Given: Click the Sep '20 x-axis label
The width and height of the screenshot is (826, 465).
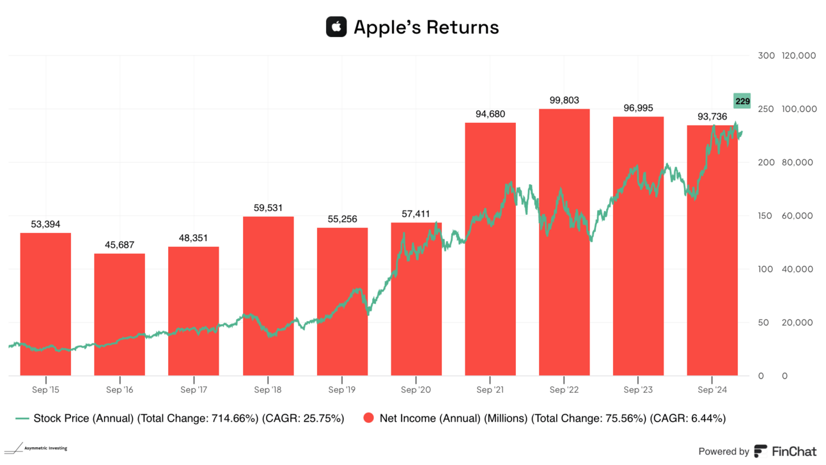Looking at the screenshot, I should click(416, 389).
